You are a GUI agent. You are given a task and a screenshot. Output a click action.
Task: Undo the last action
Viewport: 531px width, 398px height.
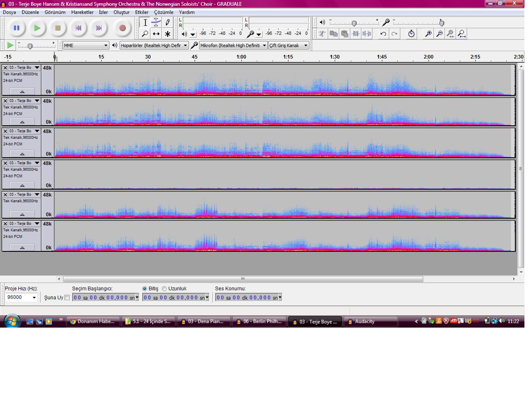click(x=383, y=34)
